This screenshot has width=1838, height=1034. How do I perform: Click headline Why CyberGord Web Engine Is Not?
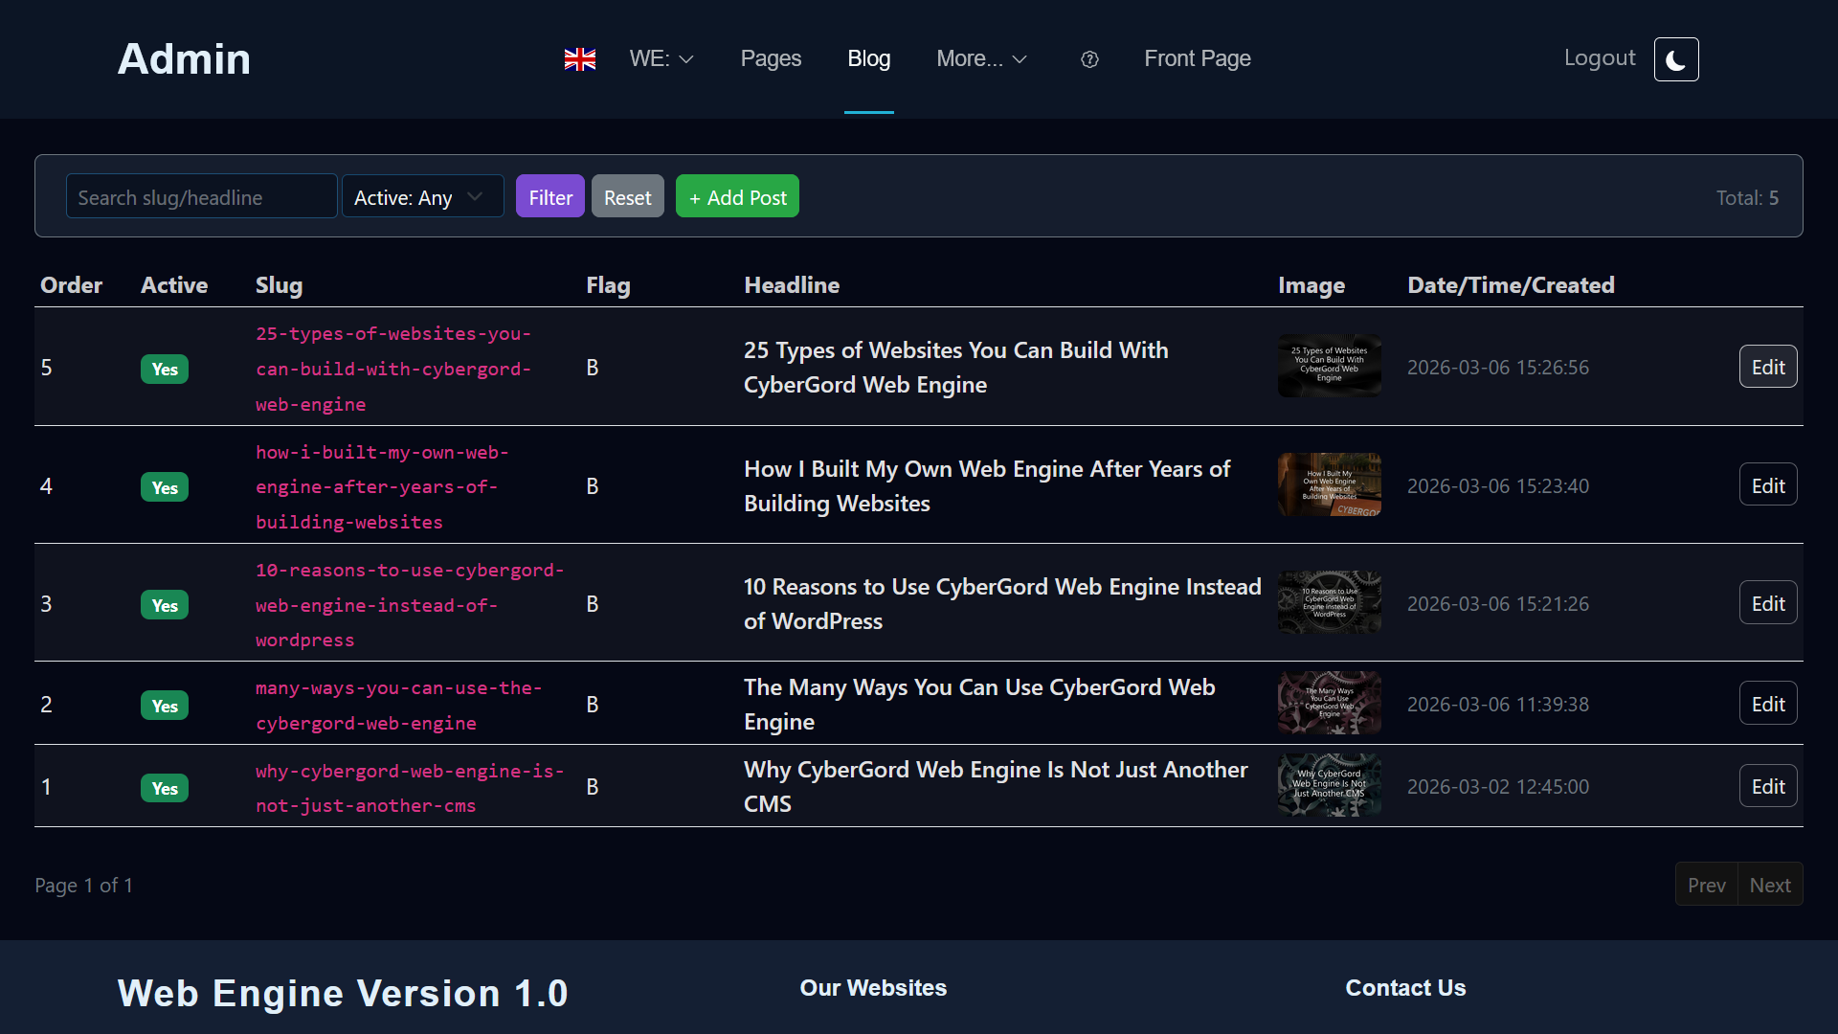tap(996, 786)
